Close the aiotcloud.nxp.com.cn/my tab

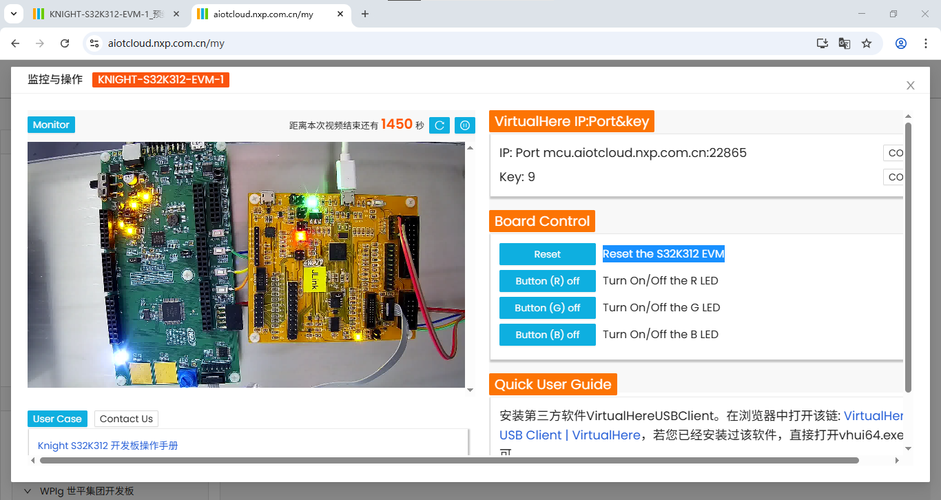tap(340, 14)
